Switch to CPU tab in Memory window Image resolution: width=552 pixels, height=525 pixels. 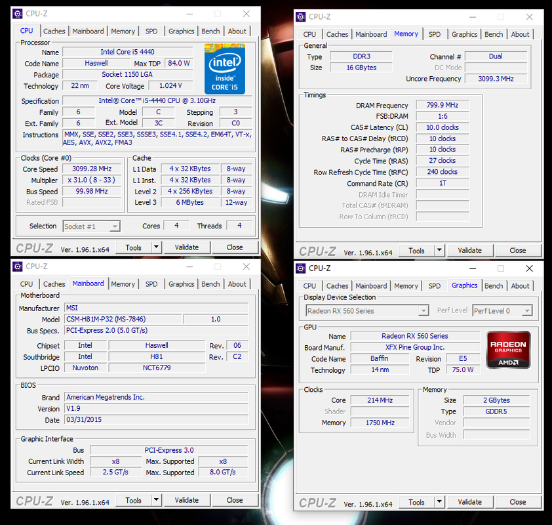(309, 34)
